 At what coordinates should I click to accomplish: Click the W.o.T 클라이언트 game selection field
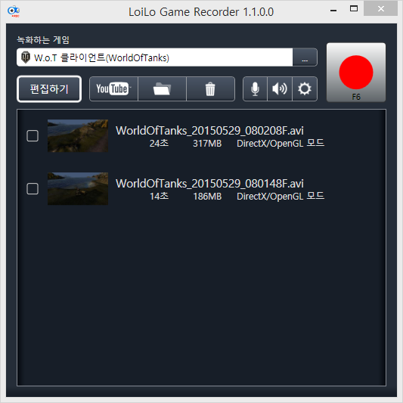(155, 57)
